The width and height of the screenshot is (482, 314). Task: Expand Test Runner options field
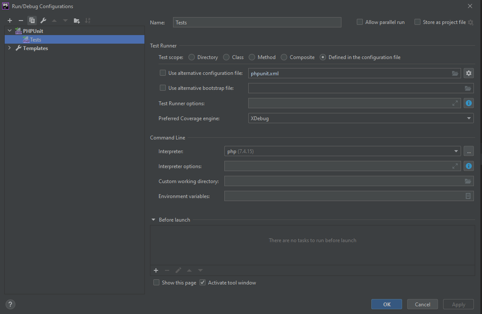pos(455,104)
